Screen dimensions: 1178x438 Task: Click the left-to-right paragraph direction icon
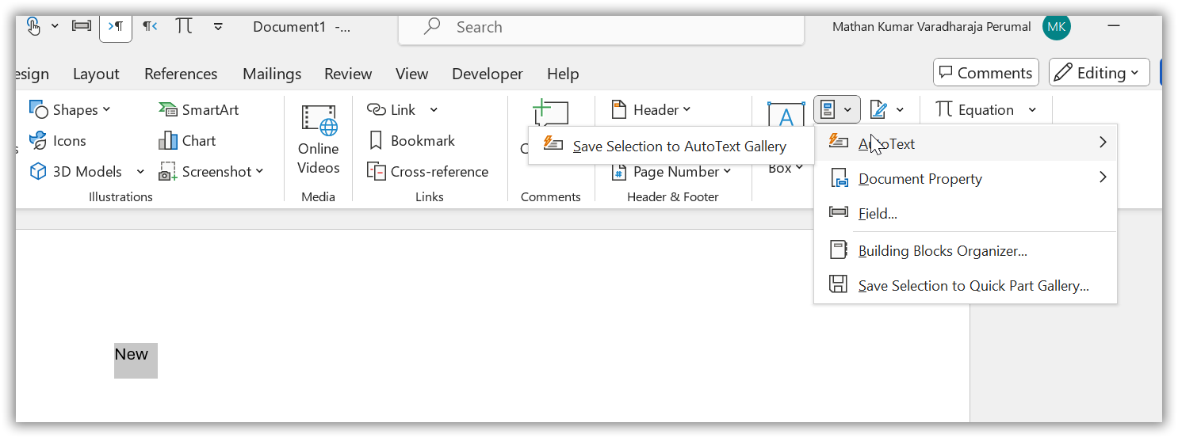pos(116,26)
